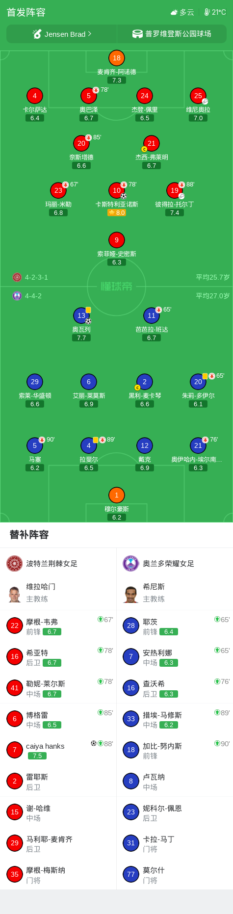Open the 波特兰荆棘女足 team crest

pos(15,563)
